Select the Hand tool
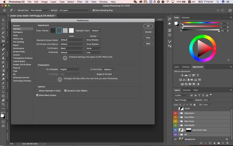The image size is (233, 146). click(3, 100)
